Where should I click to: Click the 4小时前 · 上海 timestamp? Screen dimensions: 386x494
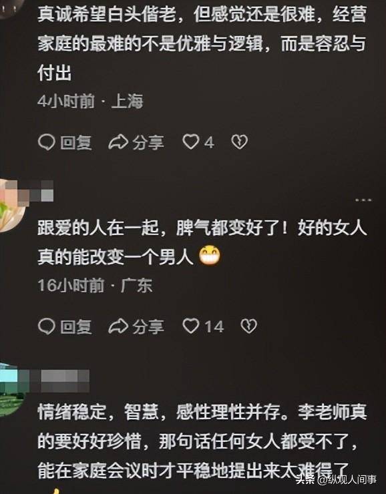click(x=90, y=101)
